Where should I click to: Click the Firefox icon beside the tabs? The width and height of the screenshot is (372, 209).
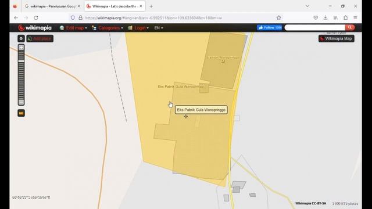point(15,6)
